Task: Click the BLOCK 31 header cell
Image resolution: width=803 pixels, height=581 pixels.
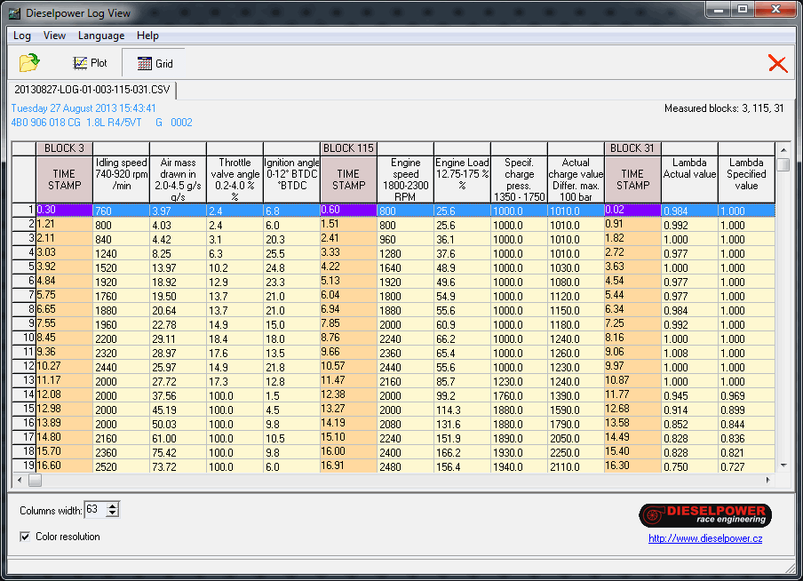Action: [x=632, y=148]
